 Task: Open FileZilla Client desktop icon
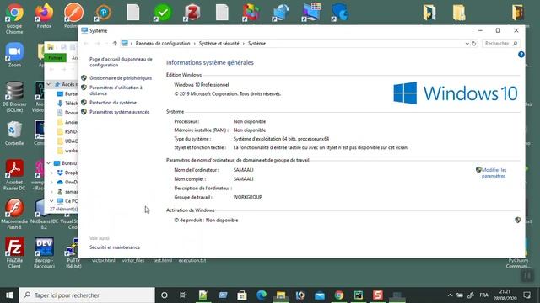pyautogui.click(x=14, y=252)
